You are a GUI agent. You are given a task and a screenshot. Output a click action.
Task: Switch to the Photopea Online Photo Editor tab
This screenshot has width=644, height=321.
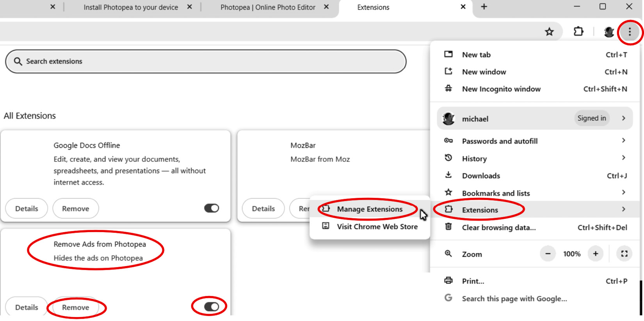tap(268, 7)
